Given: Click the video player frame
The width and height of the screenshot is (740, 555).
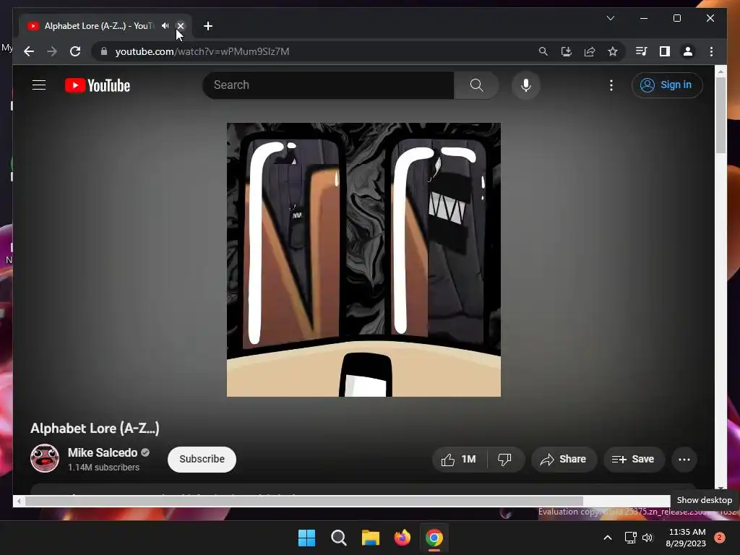Looking at the screenshot, I should (363, 259).
